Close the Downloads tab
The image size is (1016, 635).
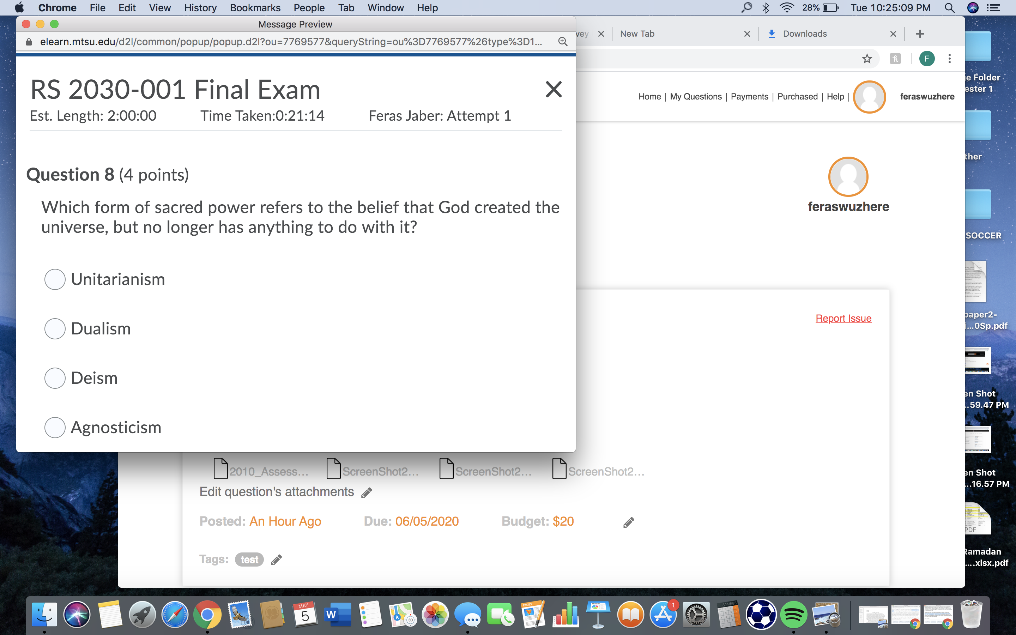click(x=893, y=34)
